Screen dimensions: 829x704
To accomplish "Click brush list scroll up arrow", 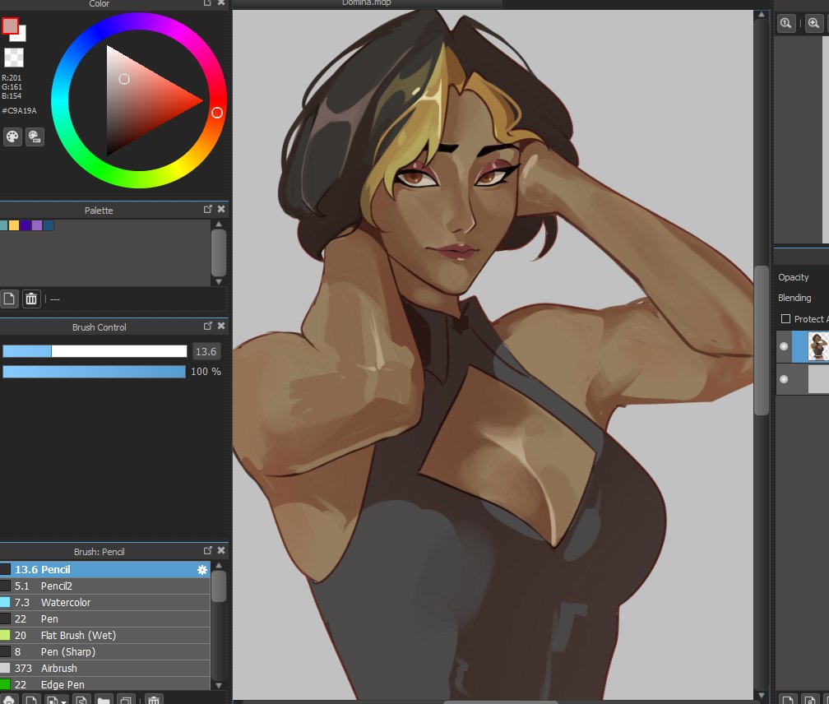I will pyautogui.click(x=219, y=566).
